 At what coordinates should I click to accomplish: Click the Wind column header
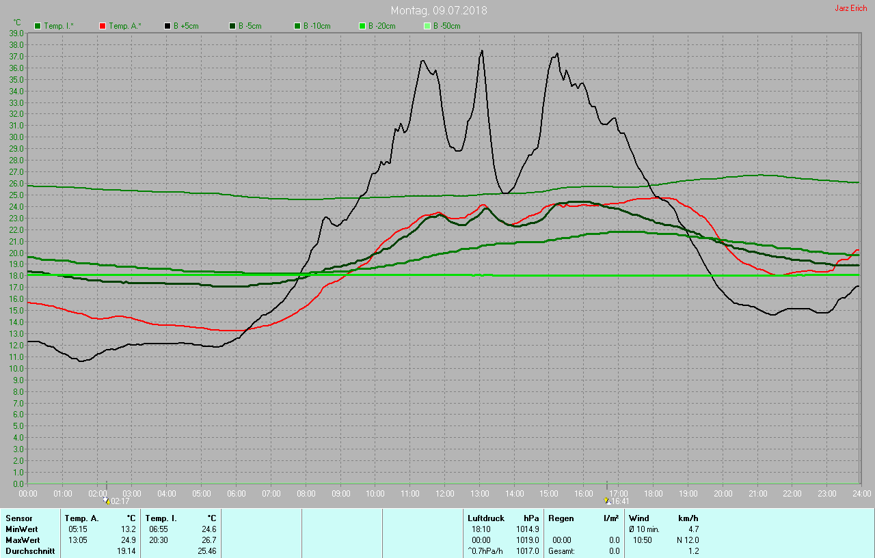click(x=638, y=518)
